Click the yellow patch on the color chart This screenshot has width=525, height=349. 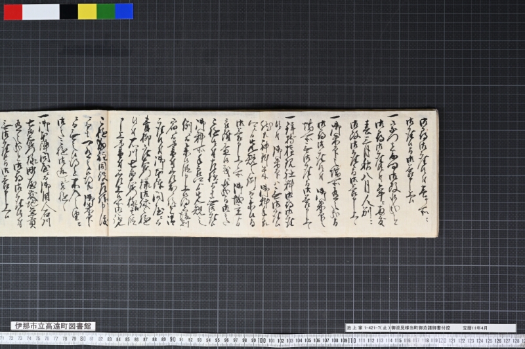(87, 12)
